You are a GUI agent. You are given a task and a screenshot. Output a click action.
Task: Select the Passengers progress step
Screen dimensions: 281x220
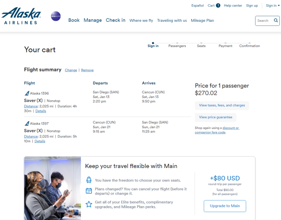tap(177, 45)
